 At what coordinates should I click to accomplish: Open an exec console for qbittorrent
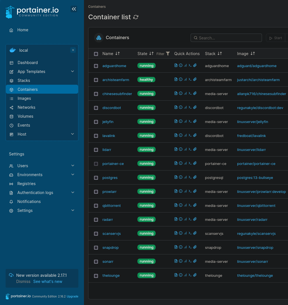click(x=190, y=205)
